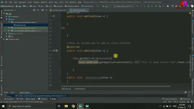The image size is (194, 109).
Task: Click the Make Project hammer icon
Action: 98,6
